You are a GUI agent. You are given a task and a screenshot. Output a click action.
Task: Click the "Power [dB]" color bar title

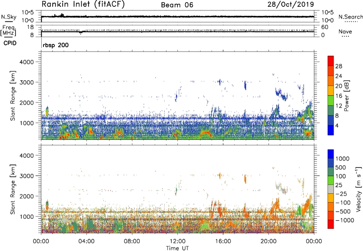tap(347, 96)
